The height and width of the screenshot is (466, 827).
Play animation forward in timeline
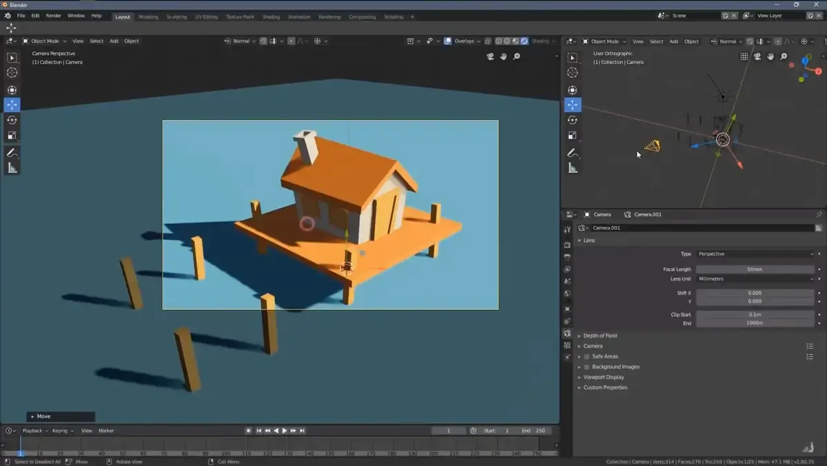[285, 431]
